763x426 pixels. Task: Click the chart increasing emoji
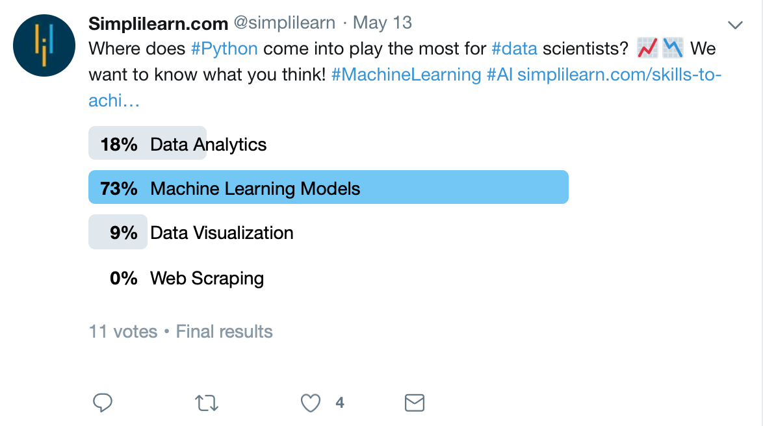point(647,48)
